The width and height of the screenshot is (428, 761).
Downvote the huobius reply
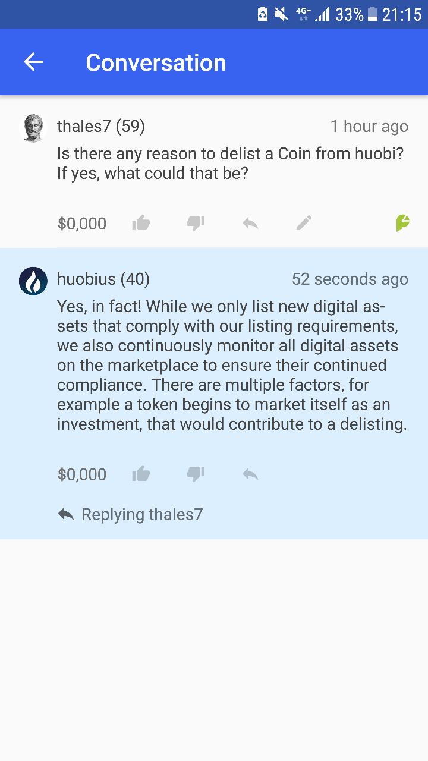click(196, 474)
